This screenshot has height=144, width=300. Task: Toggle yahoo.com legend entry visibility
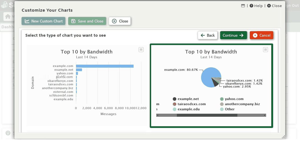232,99
